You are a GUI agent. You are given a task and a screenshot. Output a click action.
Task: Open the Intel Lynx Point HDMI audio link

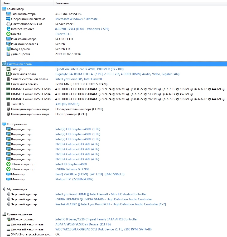[101, 194]
